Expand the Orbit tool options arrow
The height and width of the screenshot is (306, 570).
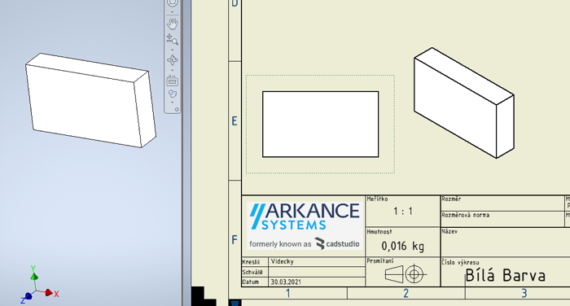pos(173,70)
